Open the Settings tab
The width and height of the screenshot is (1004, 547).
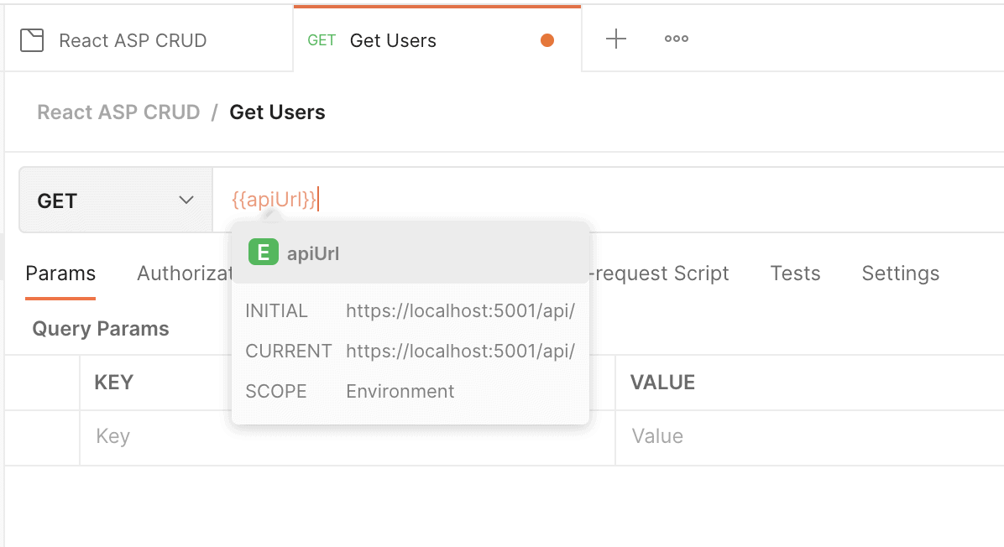point(900,273)
